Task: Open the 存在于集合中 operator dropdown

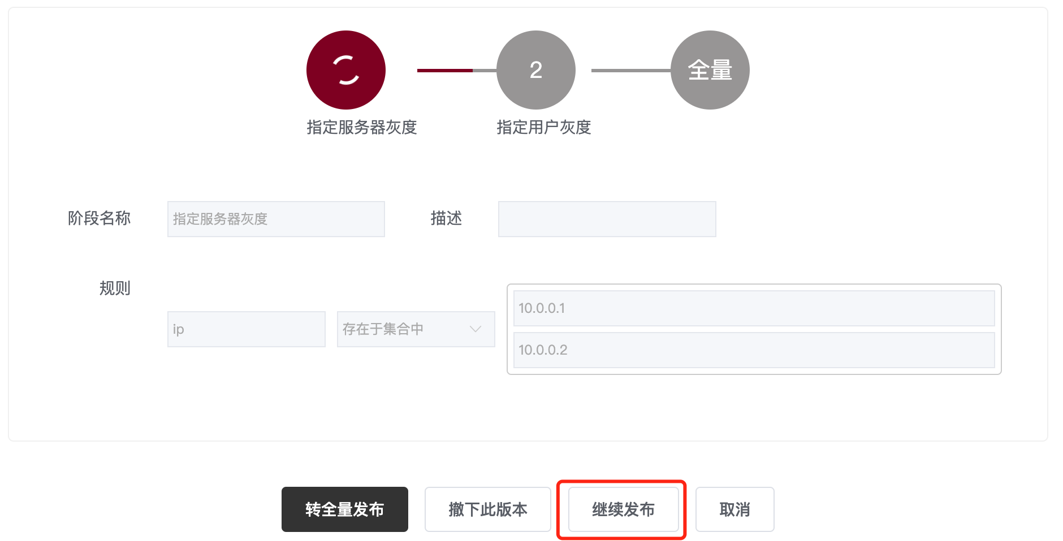Action: click(x=416, y=329)
